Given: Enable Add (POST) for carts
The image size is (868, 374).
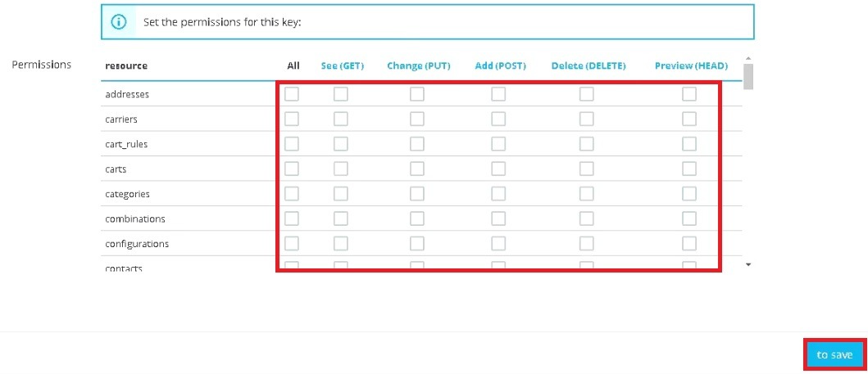Looking at the screenshot, I should [498, 169].
